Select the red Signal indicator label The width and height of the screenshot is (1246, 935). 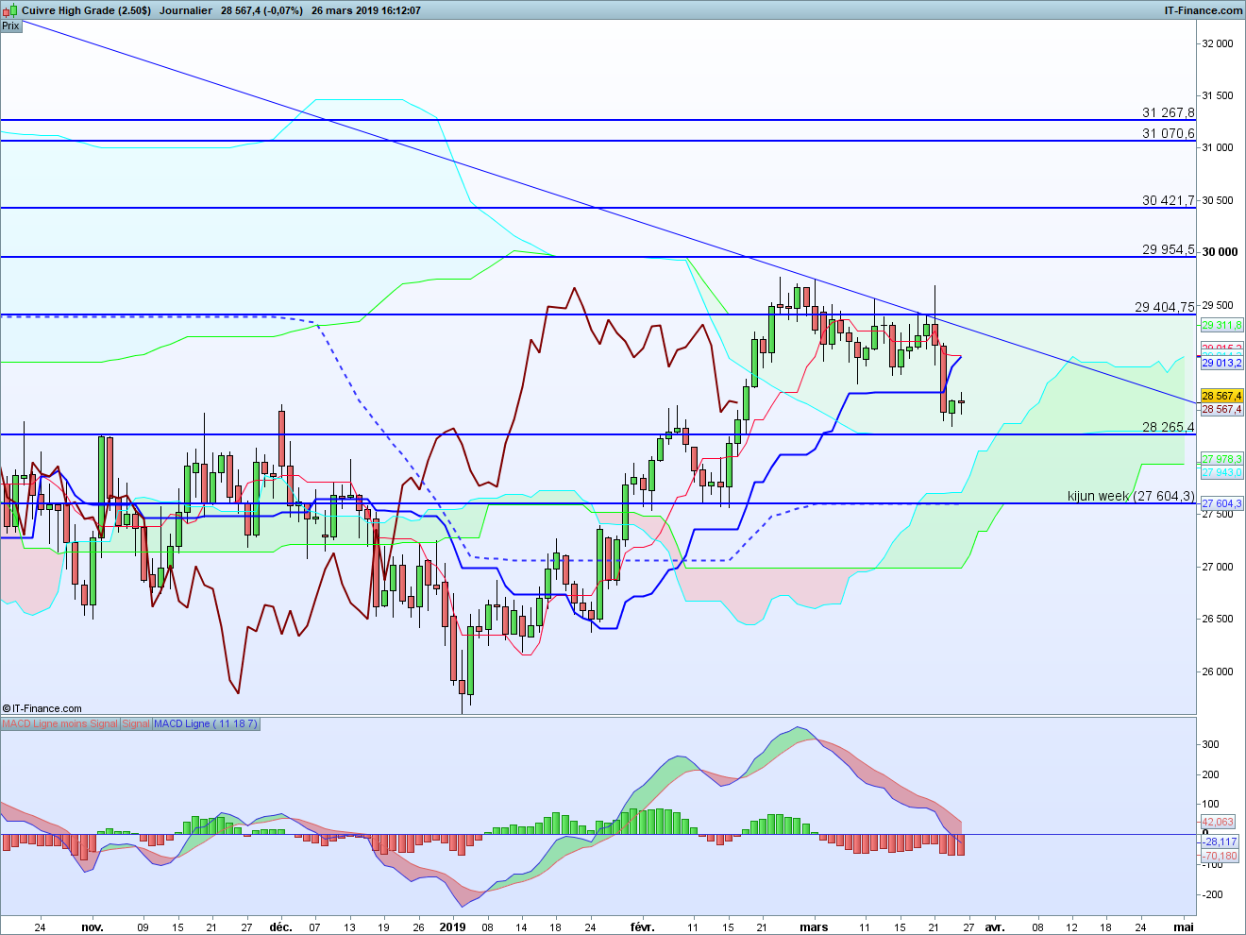point(136,724)
